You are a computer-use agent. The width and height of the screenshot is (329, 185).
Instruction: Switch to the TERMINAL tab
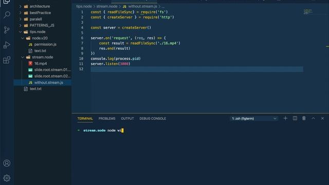pos(85,119)
